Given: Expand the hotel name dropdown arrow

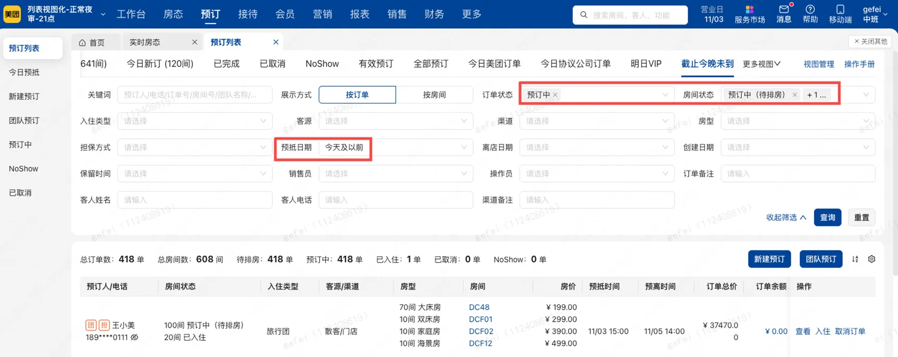Looking at the screenshot, I should pyautogui.click(x=103, y=14).
